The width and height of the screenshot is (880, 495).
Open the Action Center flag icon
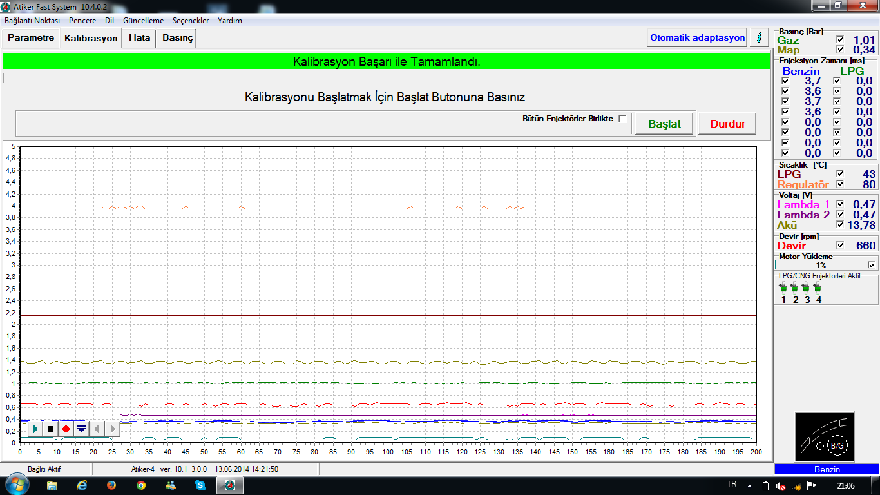[x=811, y=486]
